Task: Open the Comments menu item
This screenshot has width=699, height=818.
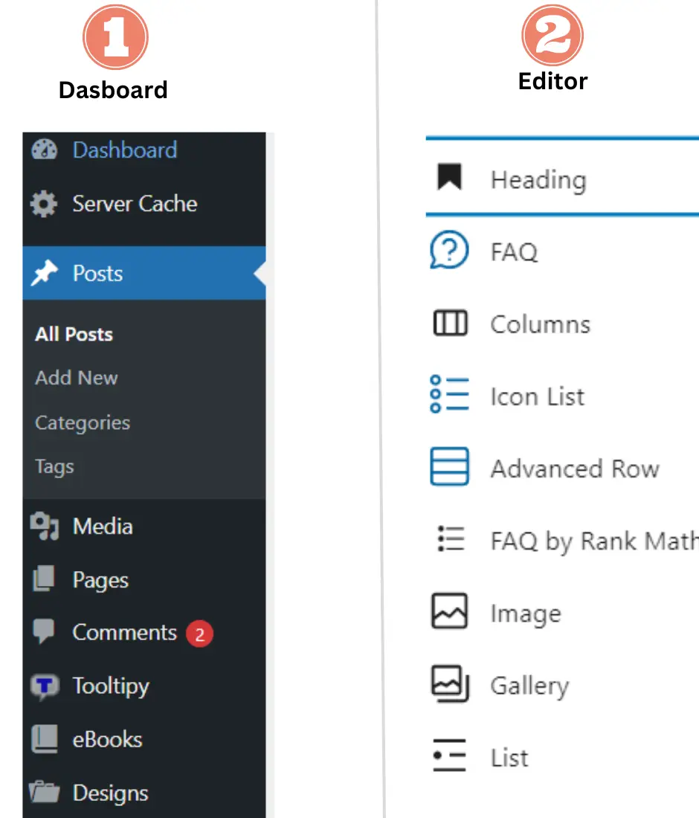Action: (124, 633)
